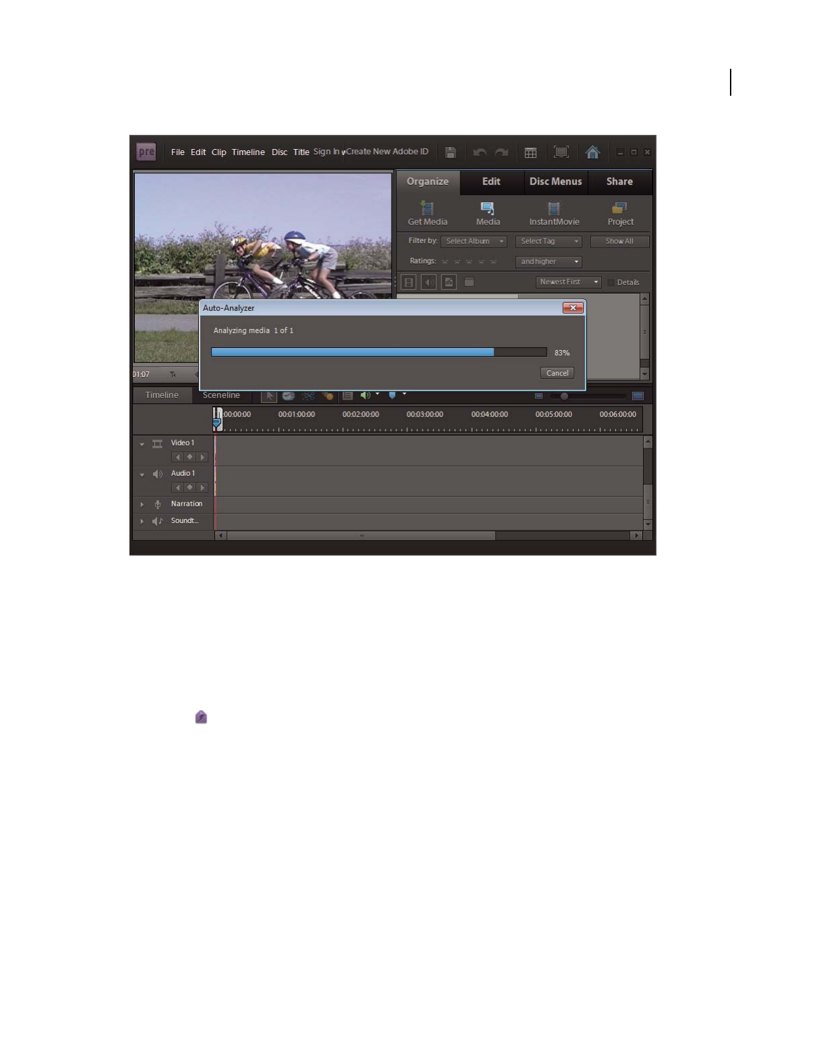Image resolution: width=825 pixels, height=1056 pixels.
Task: Switch to the Disc Menus tab
Action: (x=555, y=182)
